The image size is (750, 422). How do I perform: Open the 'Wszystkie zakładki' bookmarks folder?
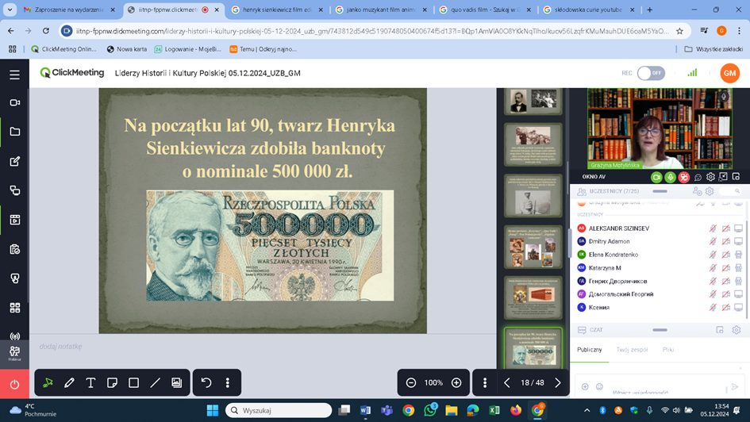(713, 49)
